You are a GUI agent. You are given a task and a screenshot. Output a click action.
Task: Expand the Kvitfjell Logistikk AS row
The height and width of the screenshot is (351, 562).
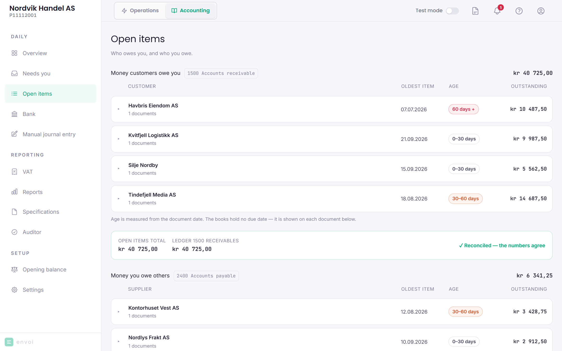click(x=119, y=139)
